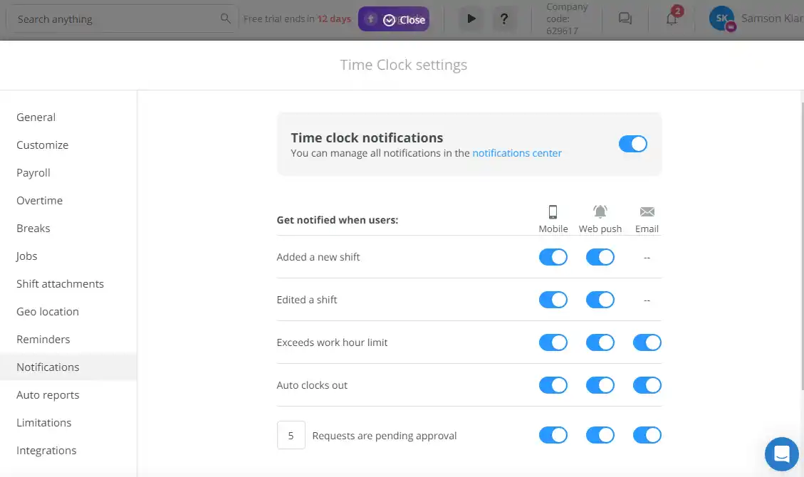Image resolution: width=804 pixels, height=477 pixels.
Task: Turn off Email toggle for Auto clocks out
Action: coord(647,385)
